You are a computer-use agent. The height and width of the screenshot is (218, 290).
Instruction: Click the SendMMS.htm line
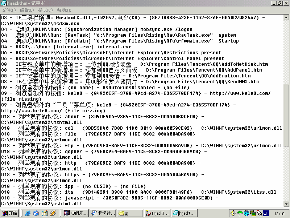click(130, 81)
